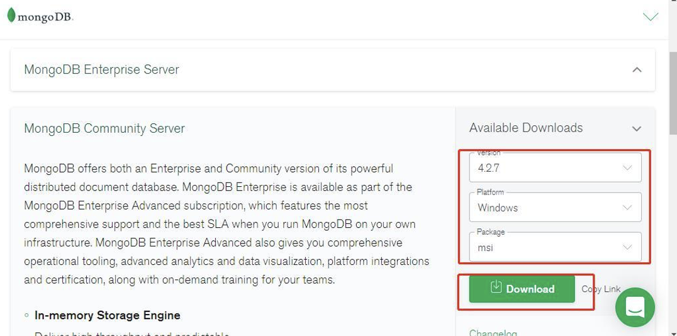Click the MongoDB Community Server heading

104,128
